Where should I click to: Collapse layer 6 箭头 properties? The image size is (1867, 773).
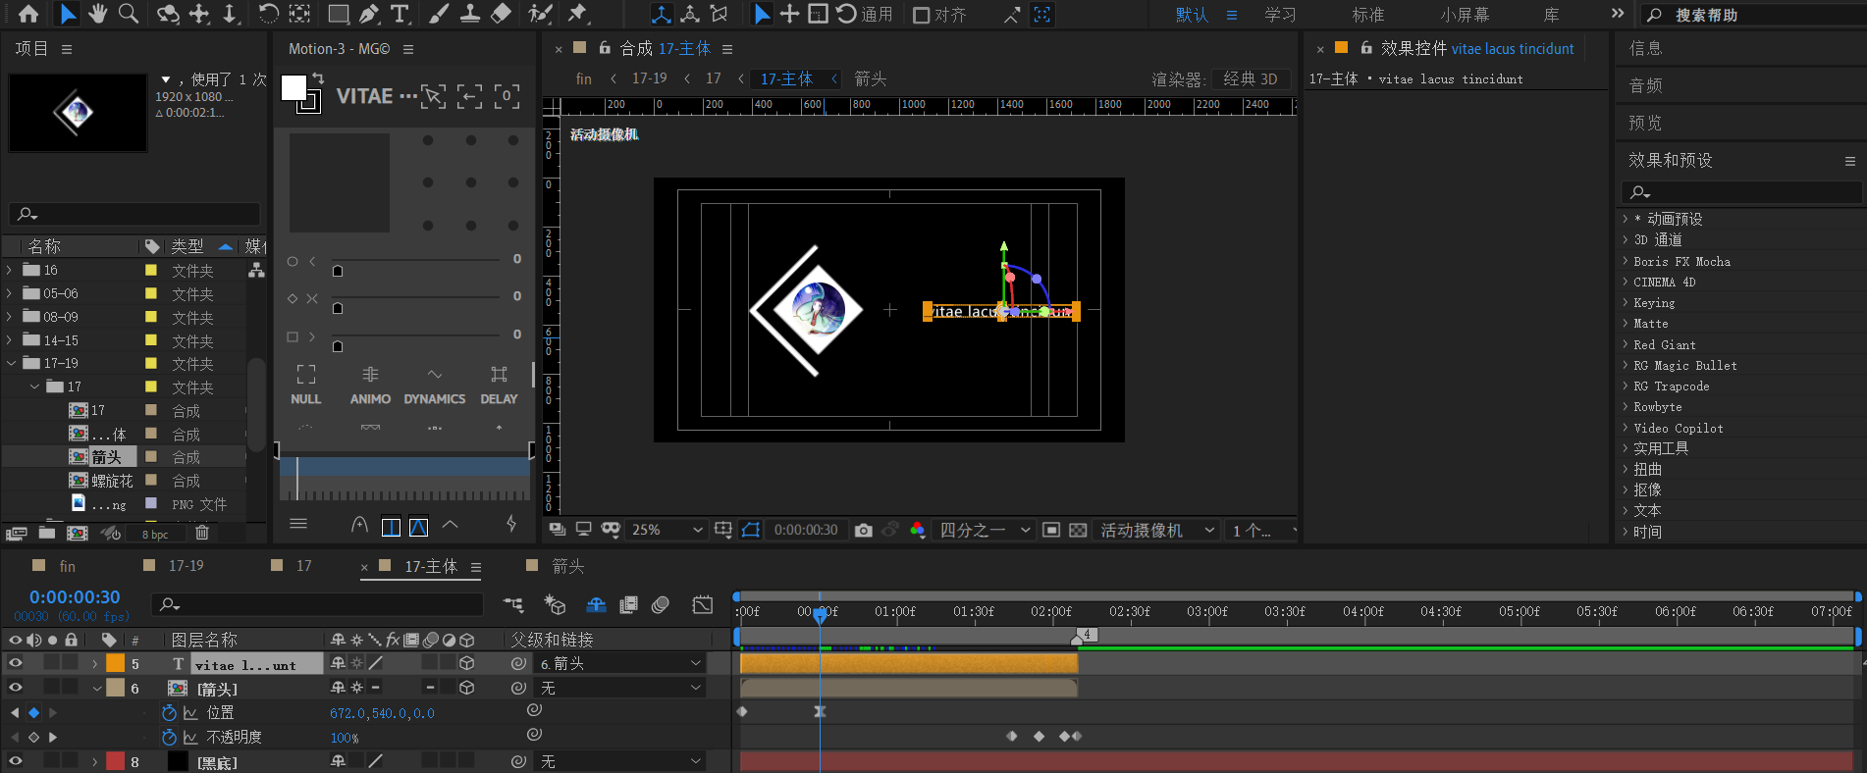click(x=96, y=688)
